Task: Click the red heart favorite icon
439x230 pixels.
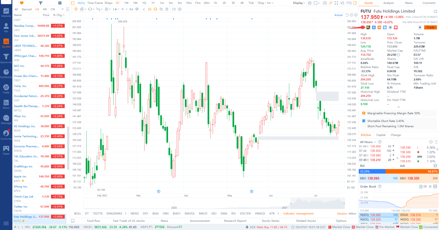Action: (396, 27)
